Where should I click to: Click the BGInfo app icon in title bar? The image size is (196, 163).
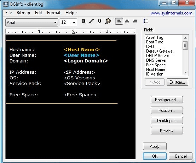point(6,4)
